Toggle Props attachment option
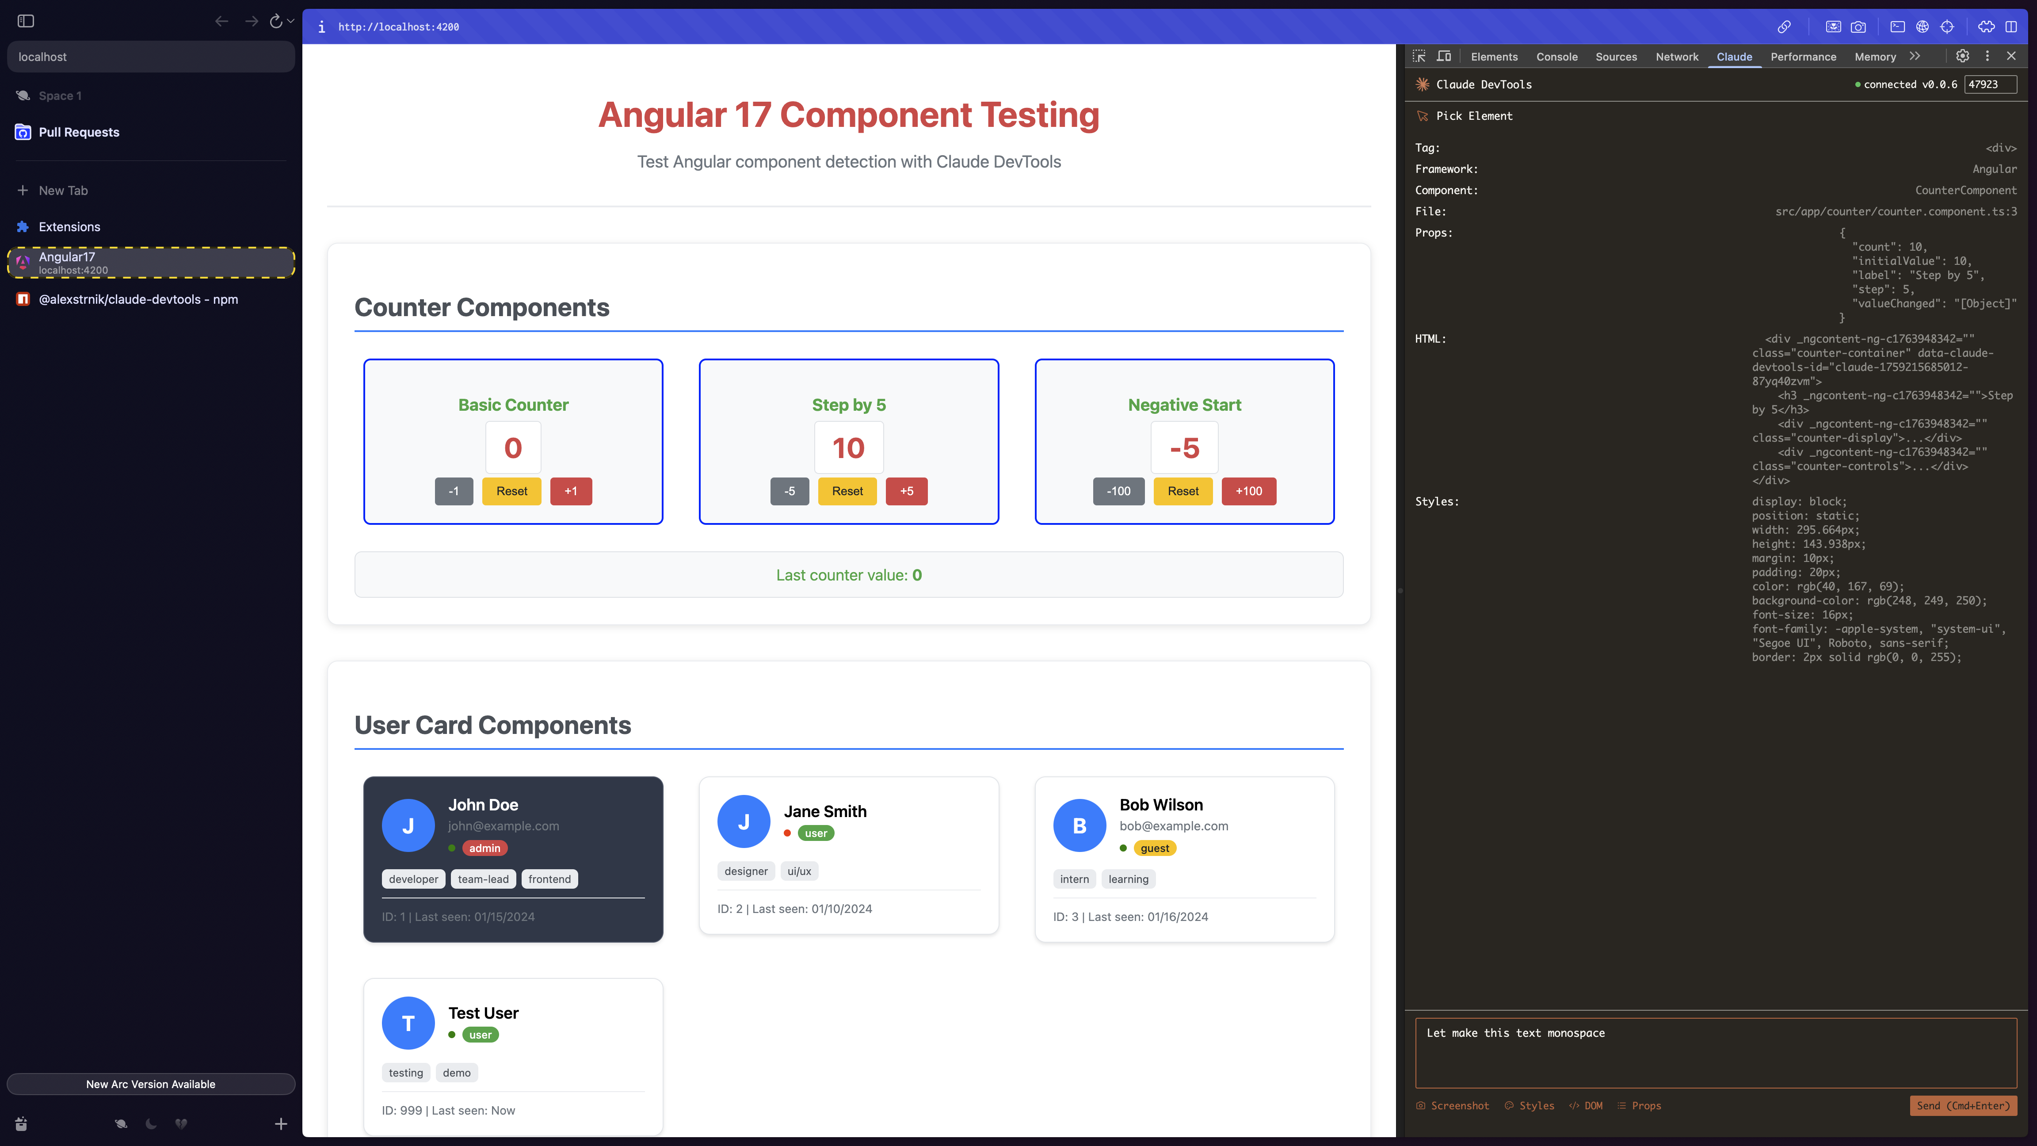This screenshot has height=1146, width=2037. tap(1638, 1106)
